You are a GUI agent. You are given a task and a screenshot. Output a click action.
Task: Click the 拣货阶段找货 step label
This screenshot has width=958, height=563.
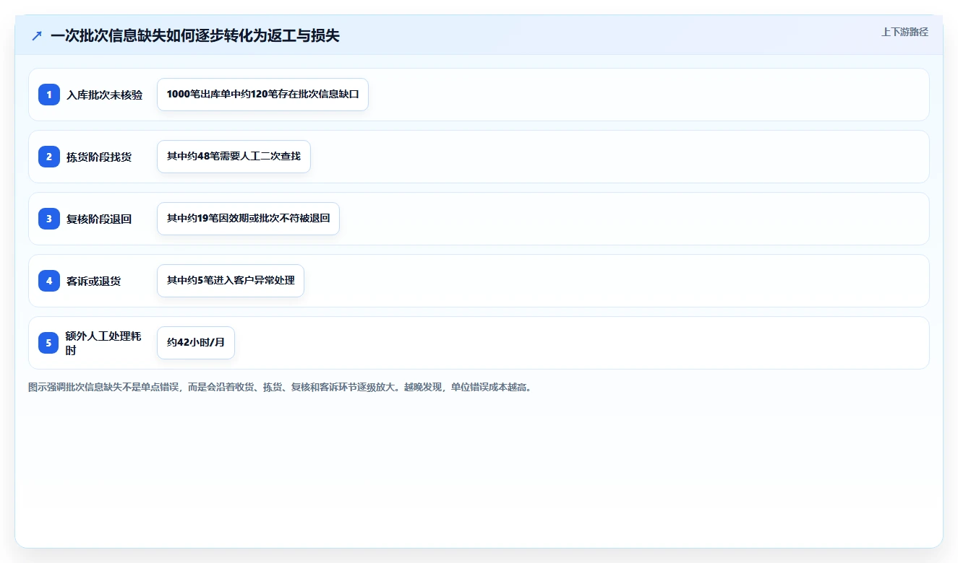99,157
